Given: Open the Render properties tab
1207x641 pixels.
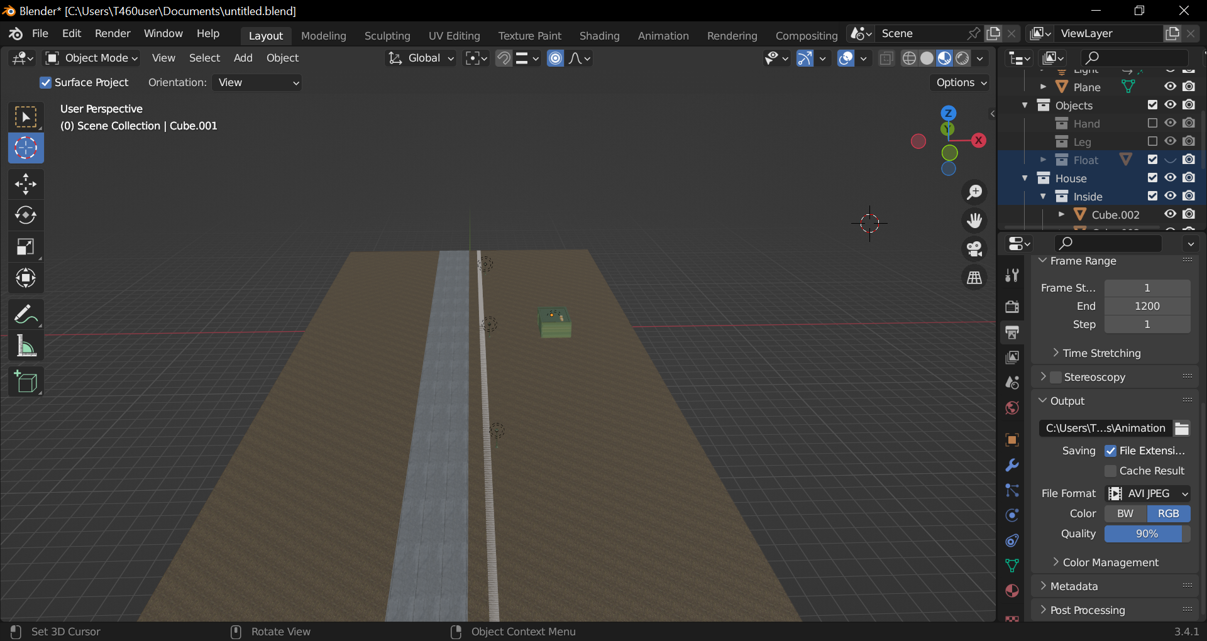Looking at the screenshot, I should tap(1012, 307).
